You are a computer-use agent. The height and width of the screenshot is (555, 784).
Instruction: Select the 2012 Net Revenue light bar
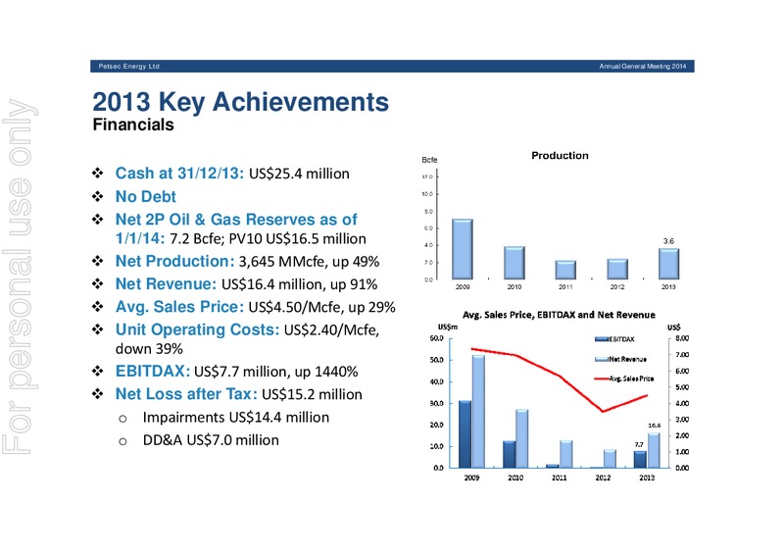point(610,459)
